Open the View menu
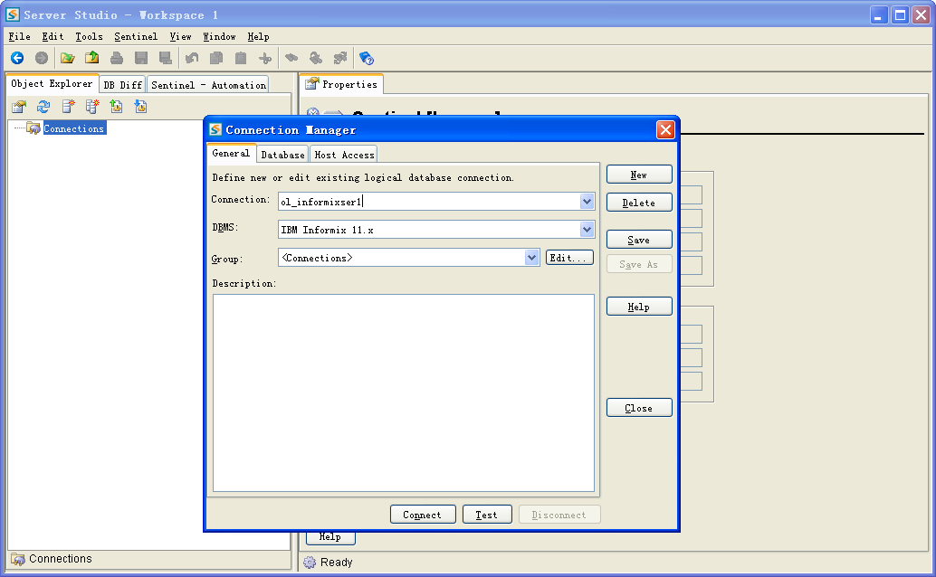Image resolution: width=936 pixels, height=577 pixels. [x=180, y=36]
